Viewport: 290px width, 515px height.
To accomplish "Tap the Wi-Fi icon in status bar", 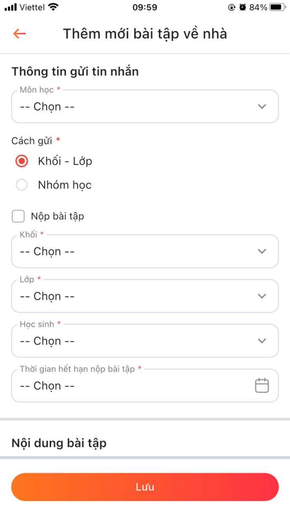I will click(x=53, y=7).
